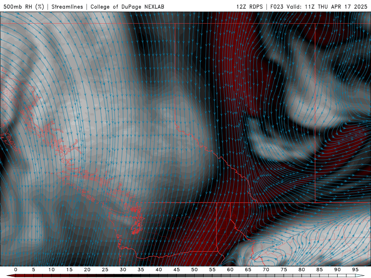Click the 55 label on the RH legend

click(212, 270)
